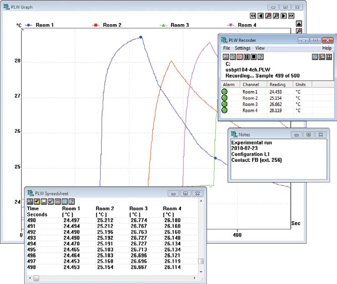Open the File menu in PLW Recorder

coord(227,48)
